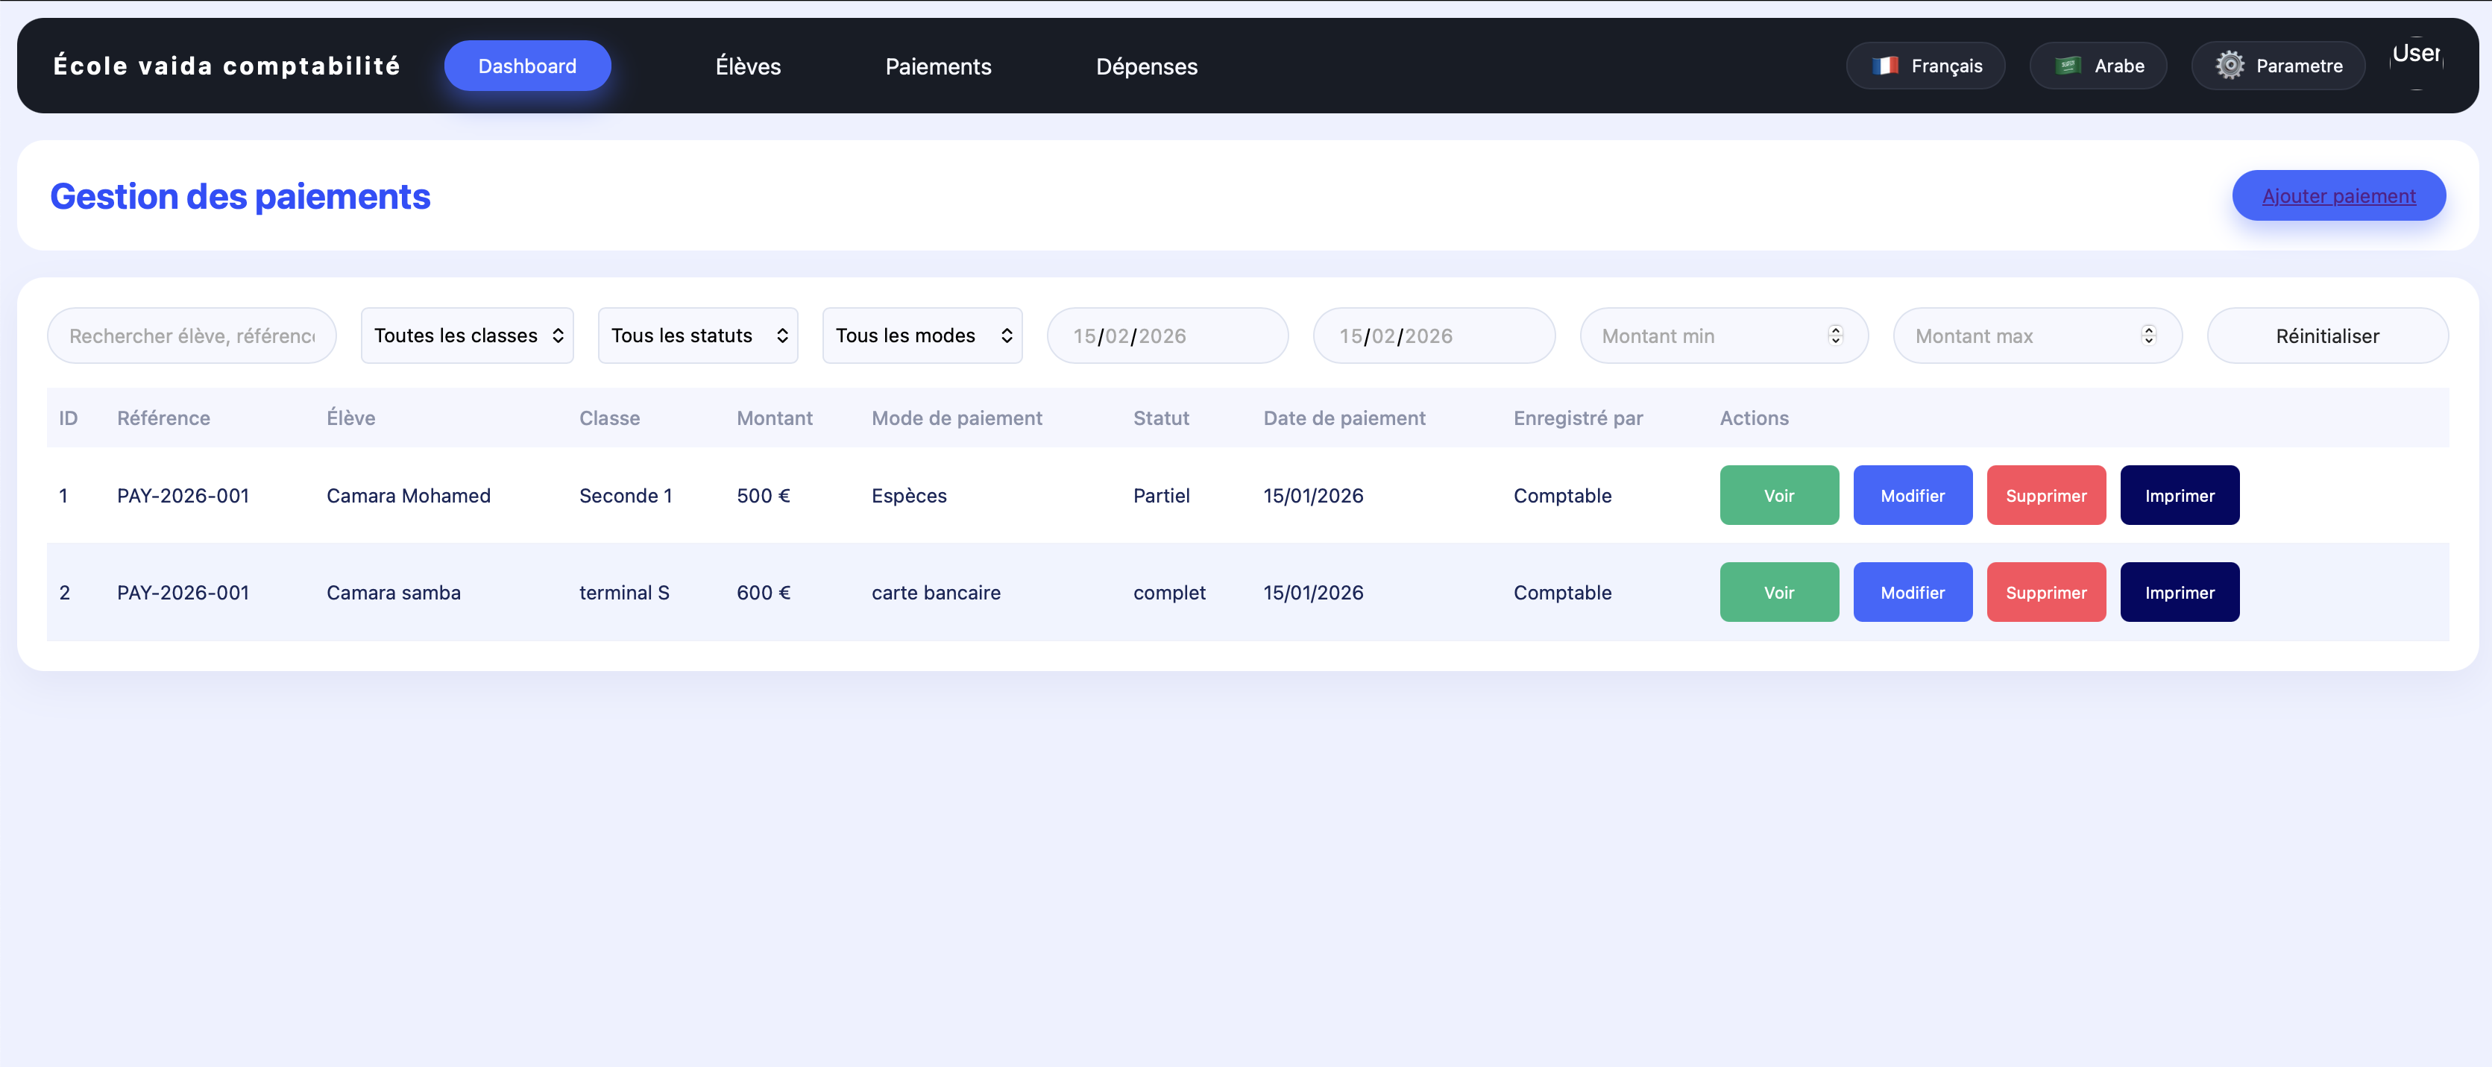Focus the search élève, référence field
Screen dimensions: 2492x1067
pos(192,336)
